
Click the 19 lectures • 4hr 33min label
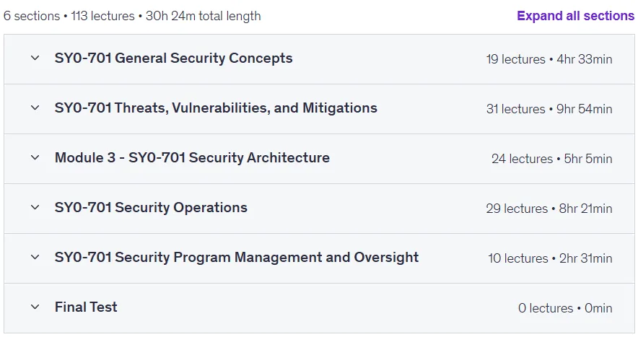tap(549, 59)
